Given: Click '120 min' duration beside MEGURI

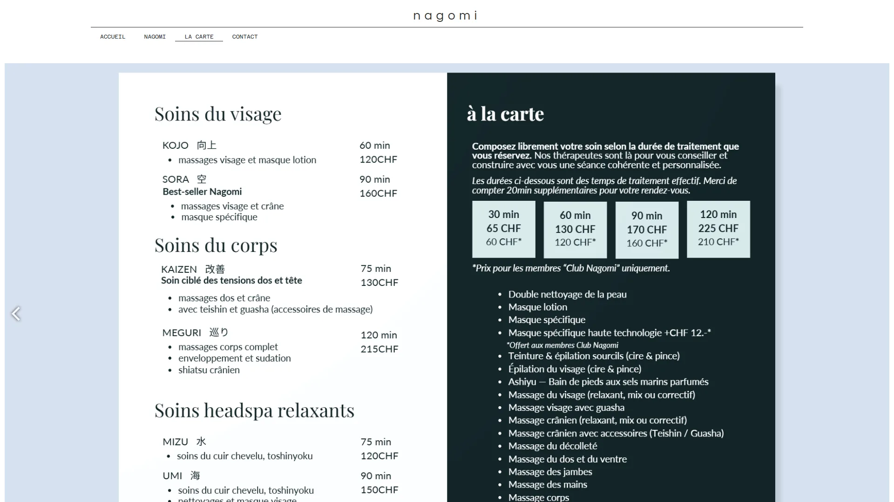Looking at the screenshot, I should (379, 335).
